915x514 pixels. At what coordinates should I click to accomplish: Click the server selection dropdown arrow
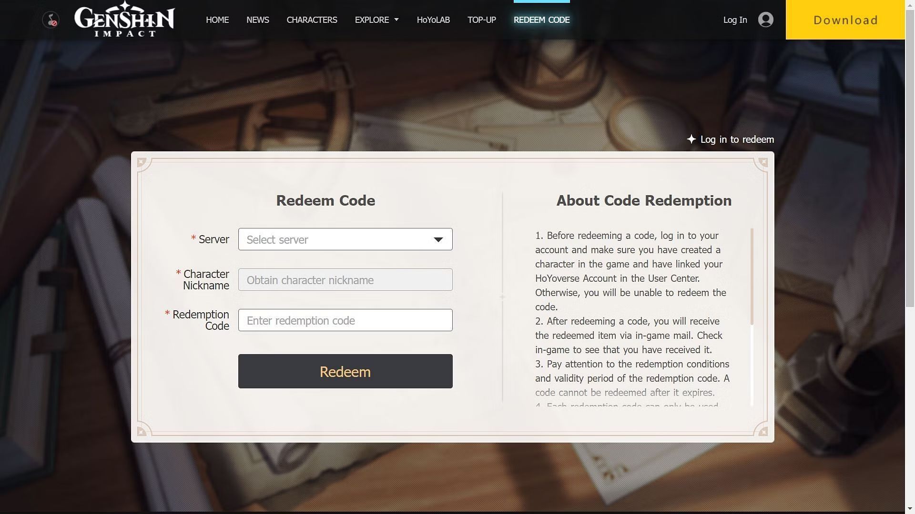click(x=438, y=238)
